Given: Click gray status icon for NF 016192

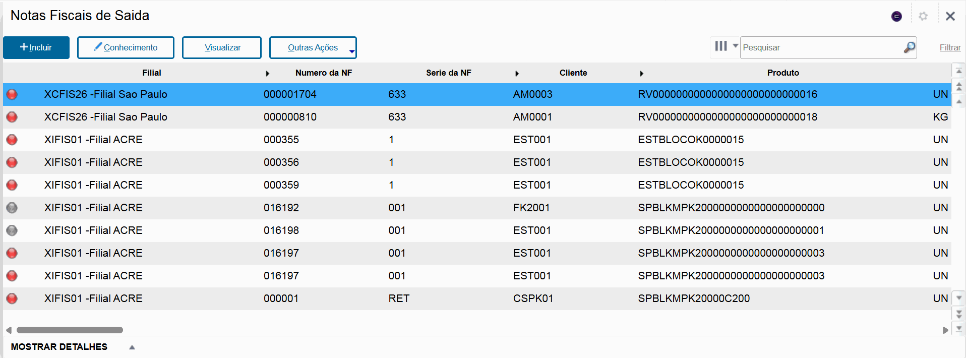Looking at the screenshot, I should [12, 208].
